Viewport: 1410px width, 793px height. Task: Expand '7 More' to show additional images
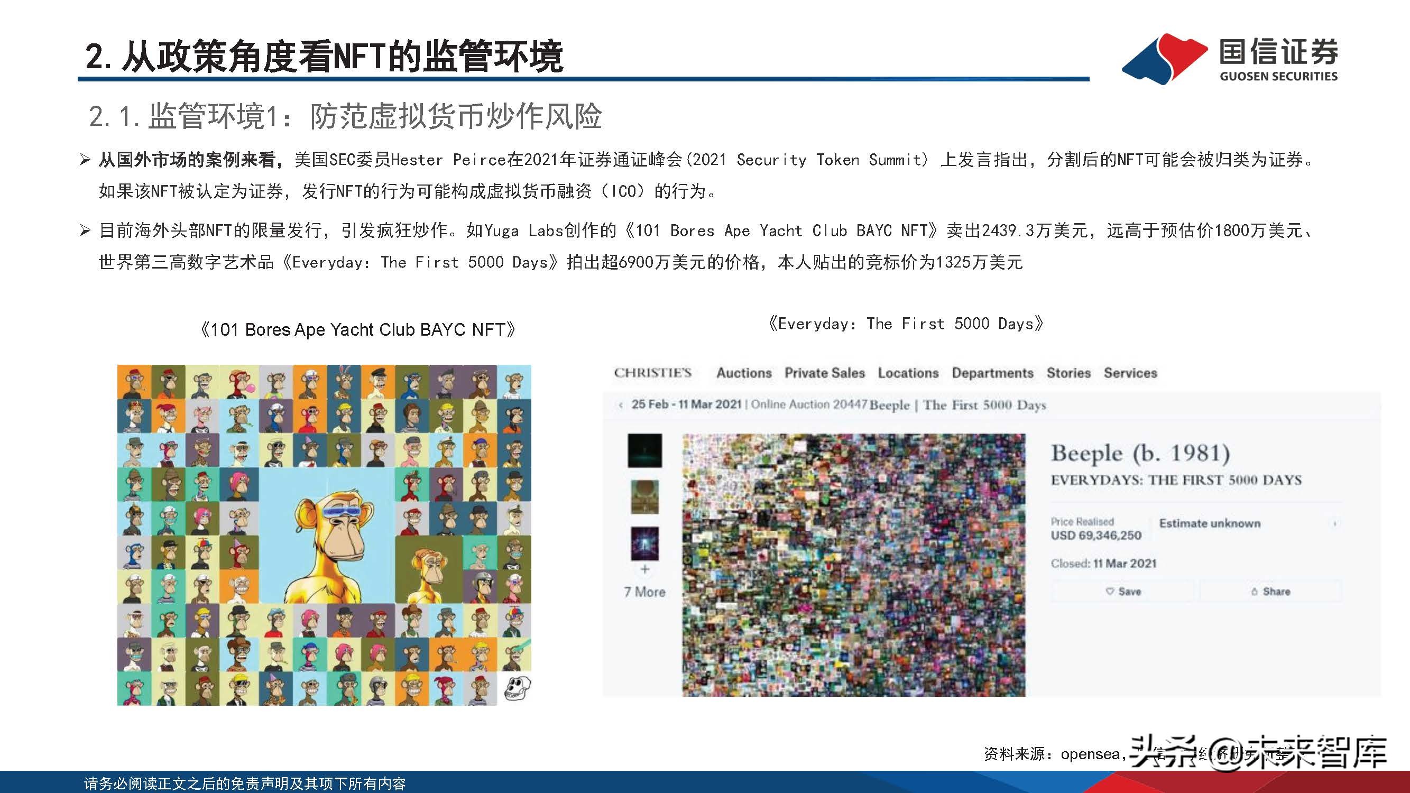click(646, 592)
